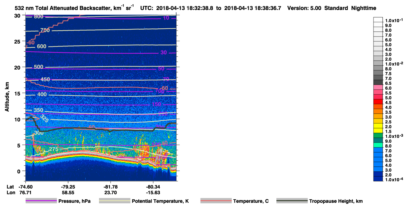Click latitude value '-80.34'
Screen dimensions: 406x208
tap(153, 186)
